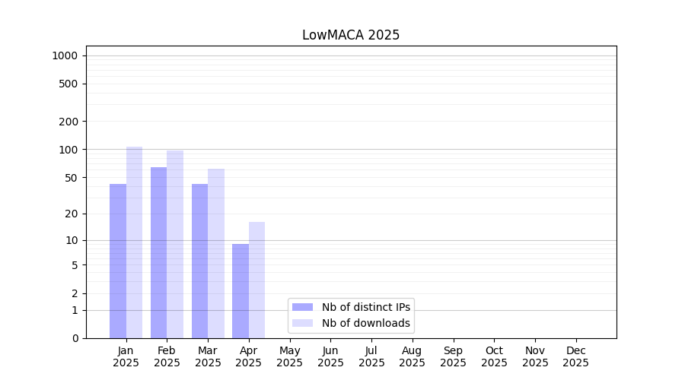The height and width of the screenshot is (380, 685).
Task: Select the 'Nb of distinct IPs' legend label
Action: (x=365, y=307)
